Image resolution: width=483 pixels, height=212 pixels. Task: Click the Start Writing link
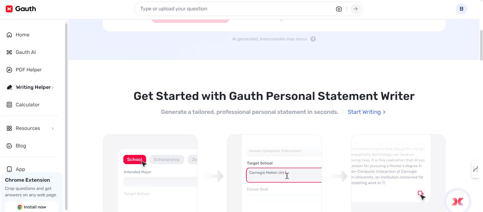point(366,112)
